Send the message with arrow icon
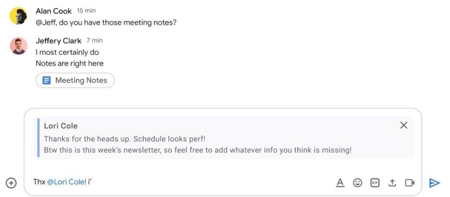Screen dimensions: 450x197 coord(434,183)
